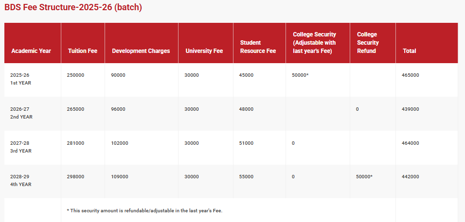Click the refundable security amount footnote
The image size is (465, 222).
coord(144,210)
